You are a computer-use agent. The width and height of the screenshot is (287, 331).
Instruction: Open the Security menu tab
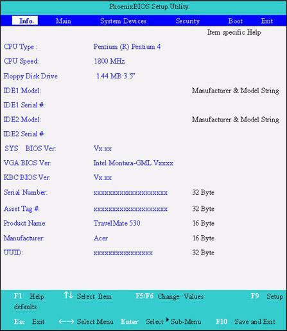click(187, 21)
